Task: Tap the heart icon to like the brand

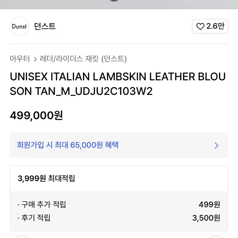Action: 200,26
